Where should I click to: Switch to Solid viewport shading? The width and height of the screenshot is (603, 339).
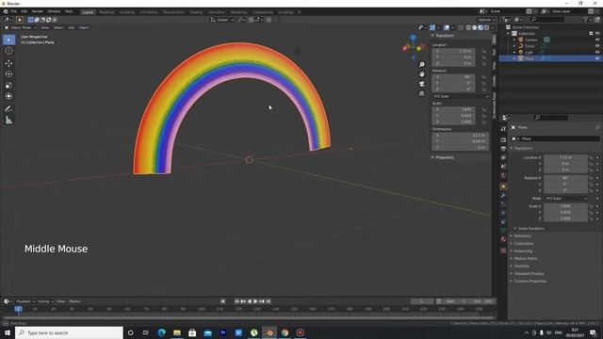475,27
